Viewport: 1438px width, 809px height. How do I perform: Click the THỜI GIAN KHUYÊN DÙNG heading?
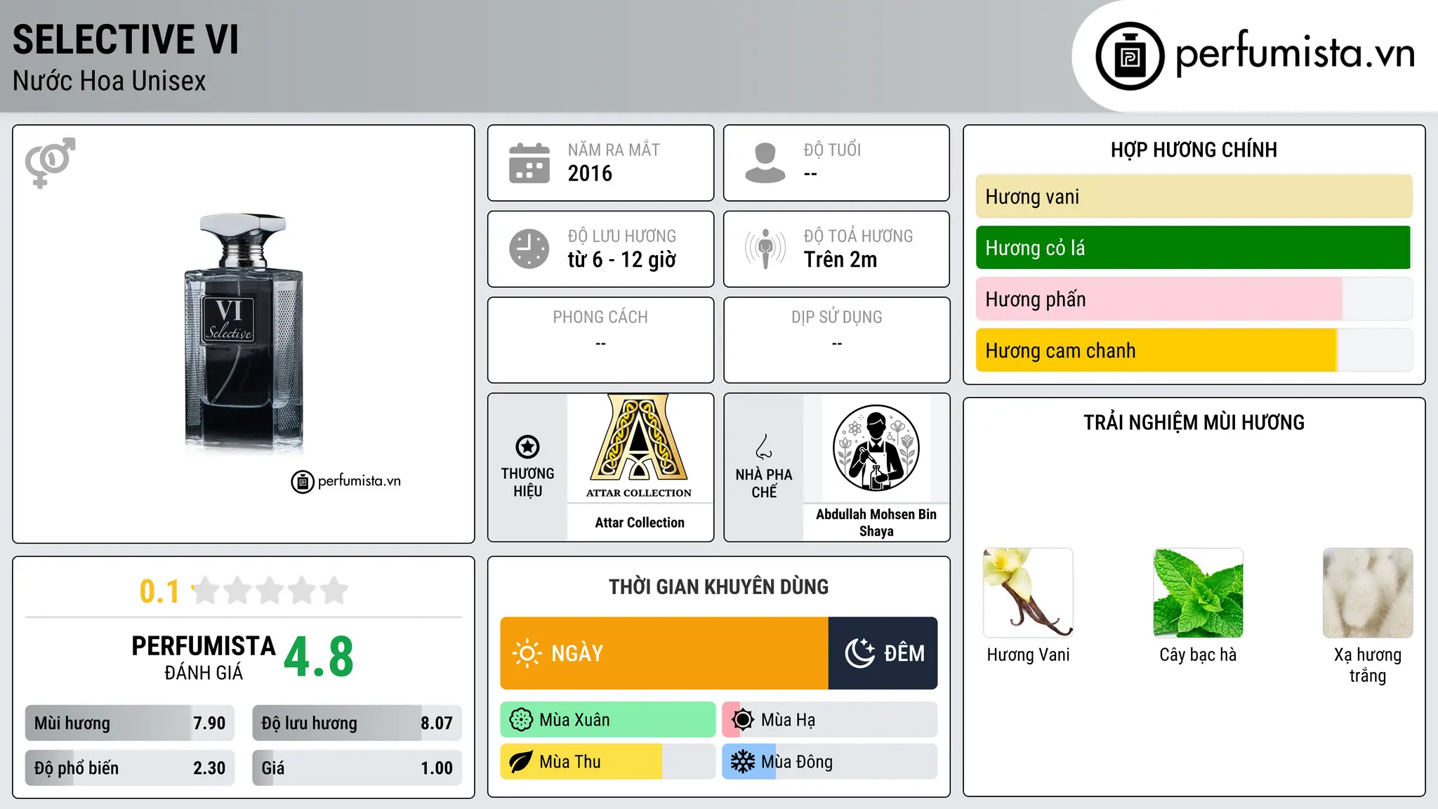click(x=719, y=586)
